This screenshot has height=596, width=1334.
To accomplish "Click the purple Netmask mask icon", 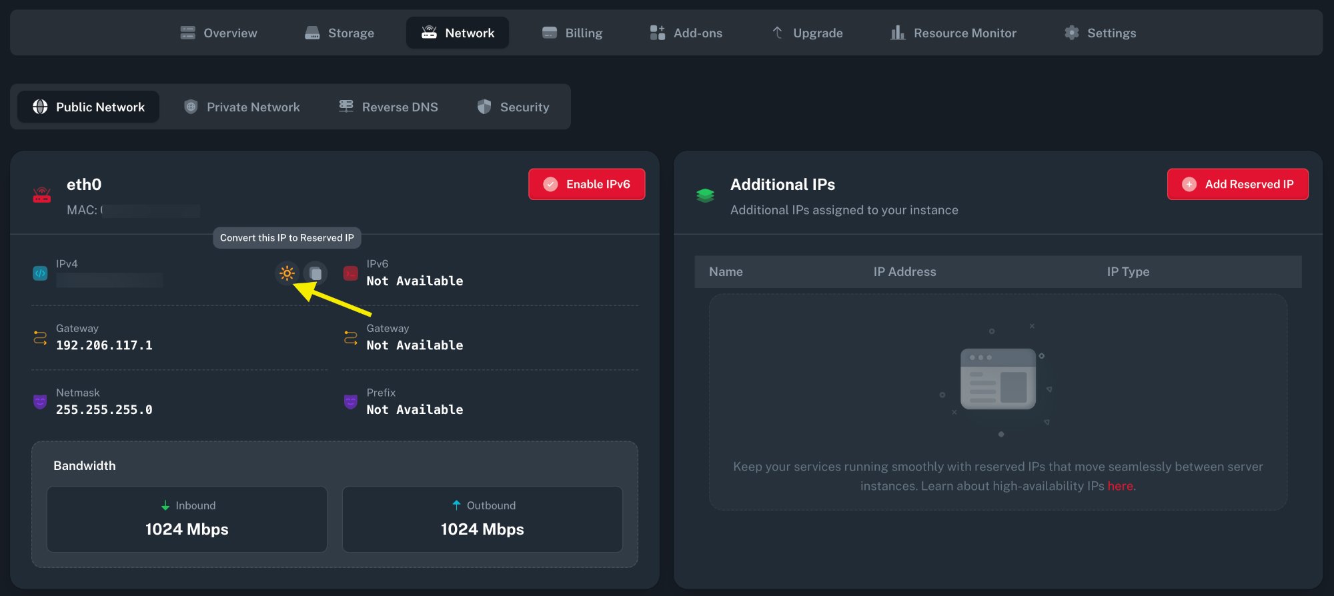I will 40,402.
